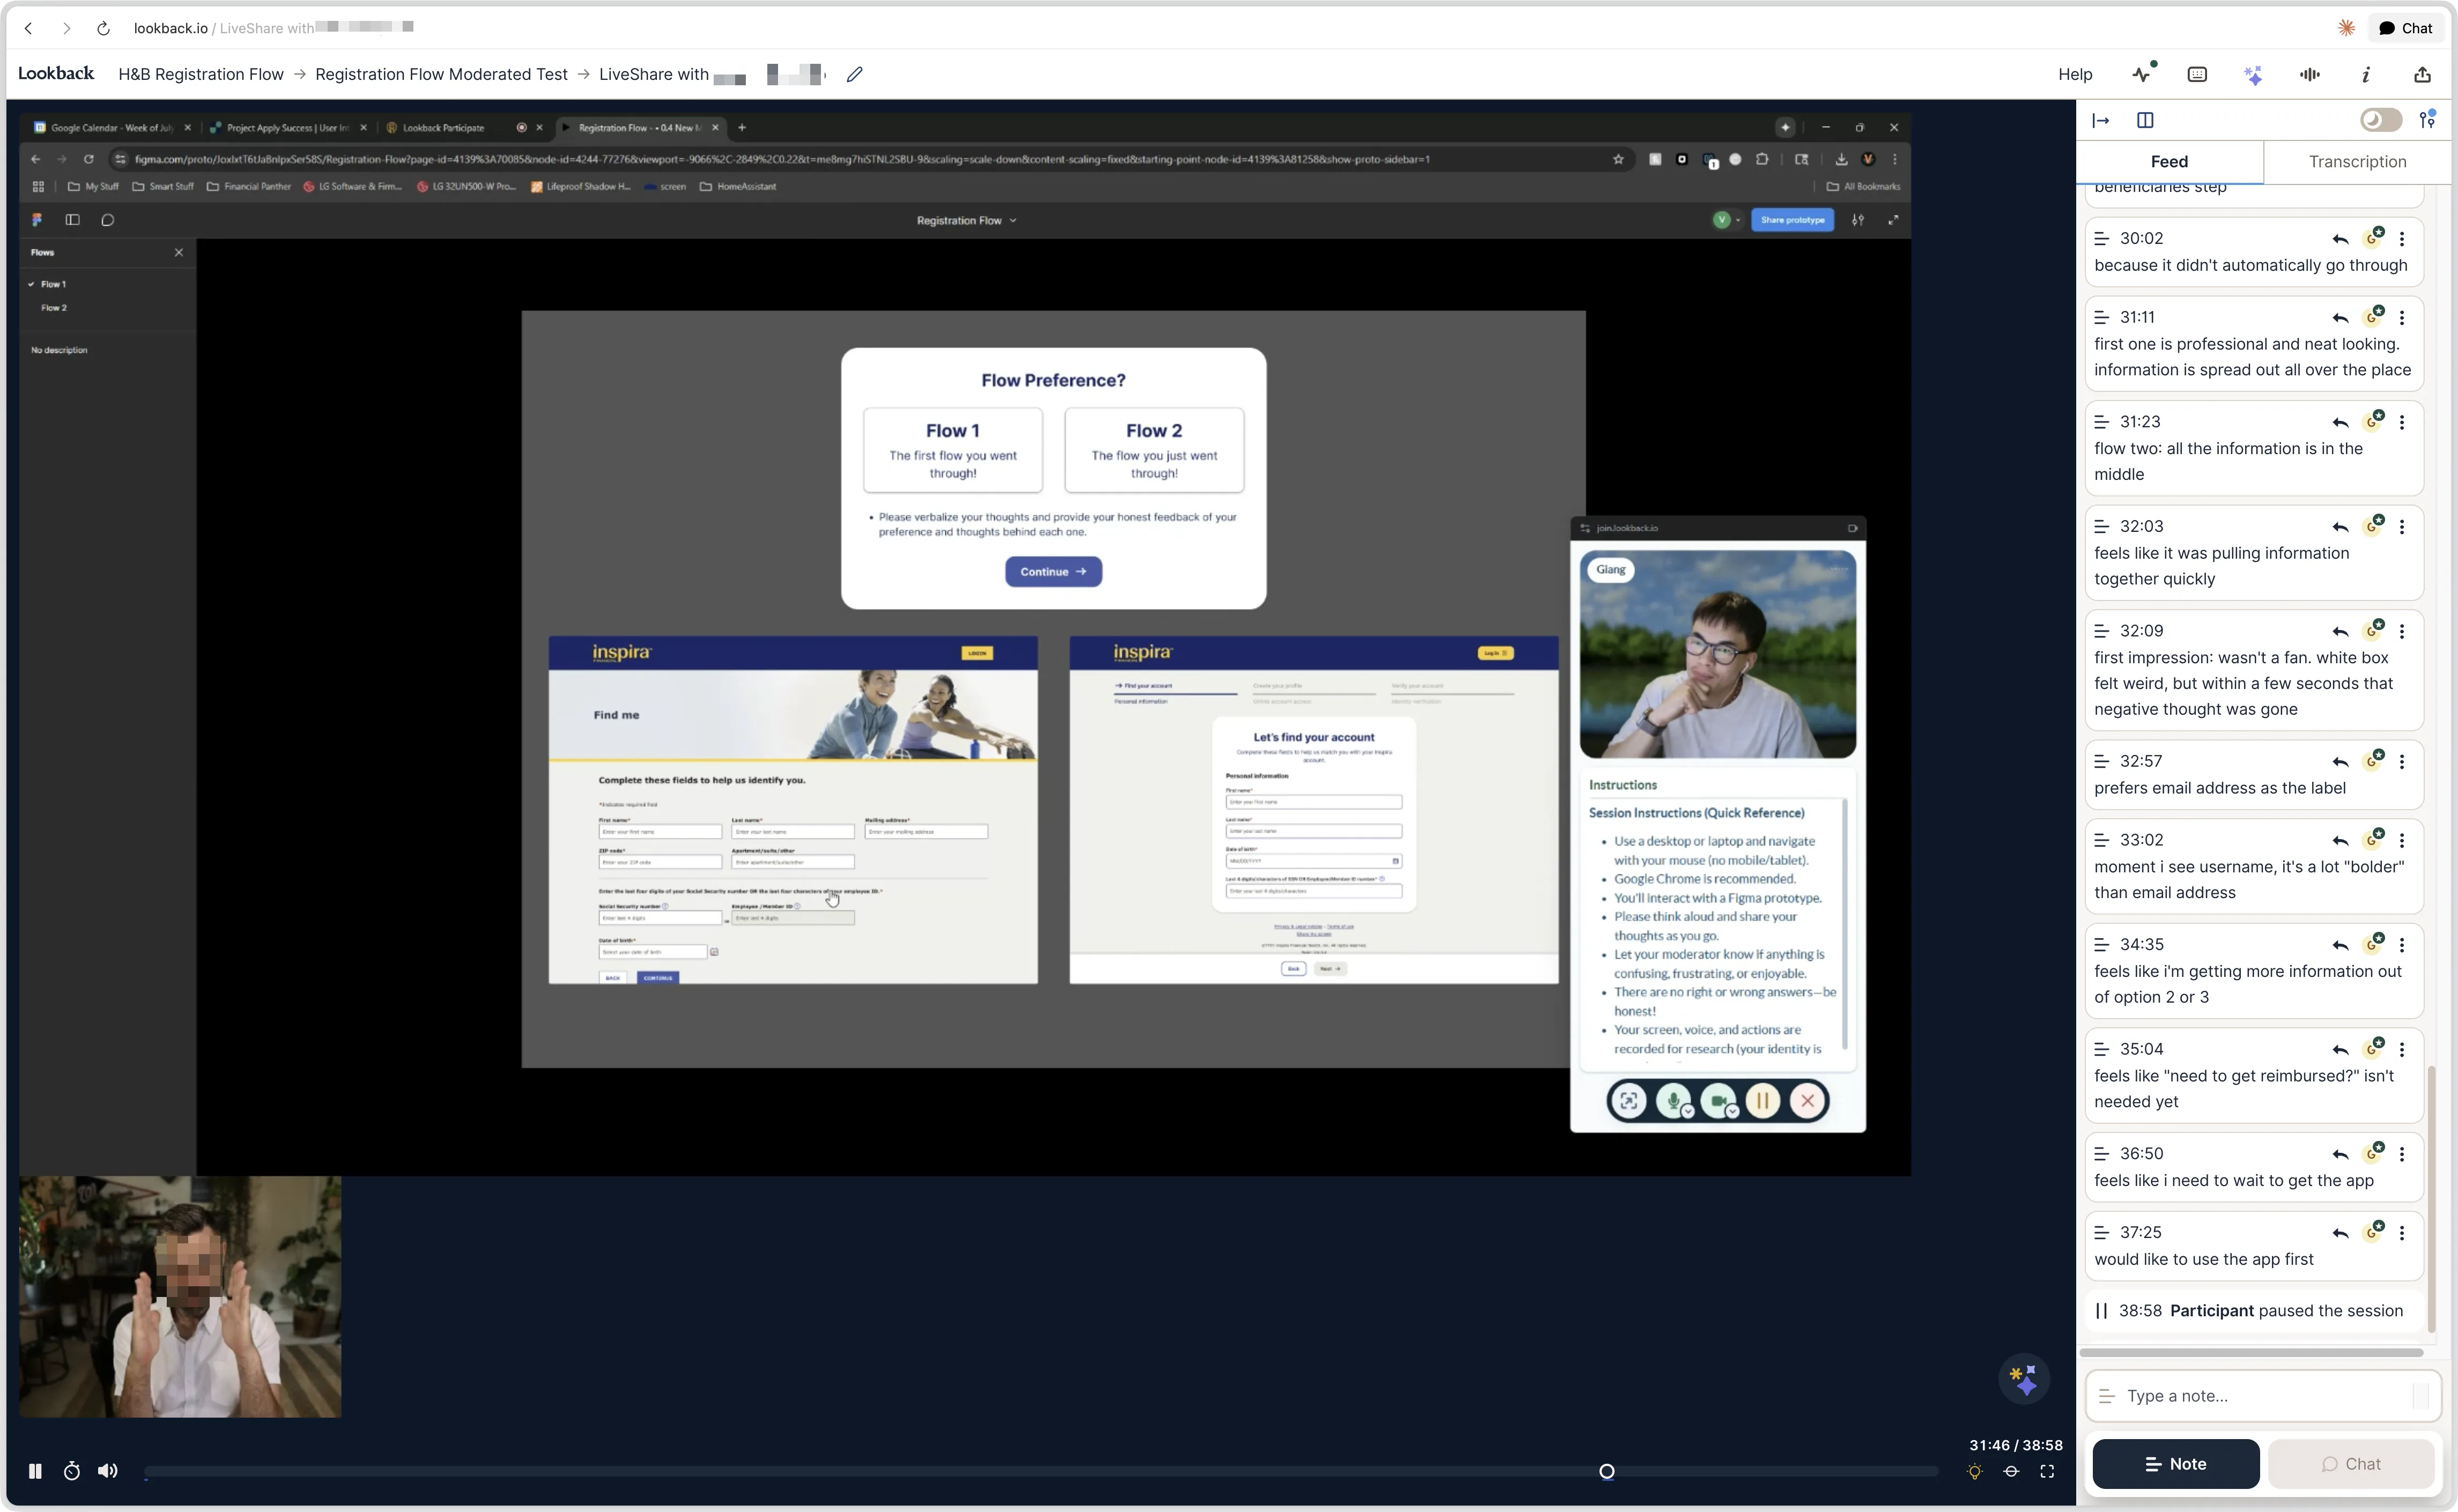Pause the session playback
Viewport: 2458px width, 1512px height.
click(x=35, y=1471)
